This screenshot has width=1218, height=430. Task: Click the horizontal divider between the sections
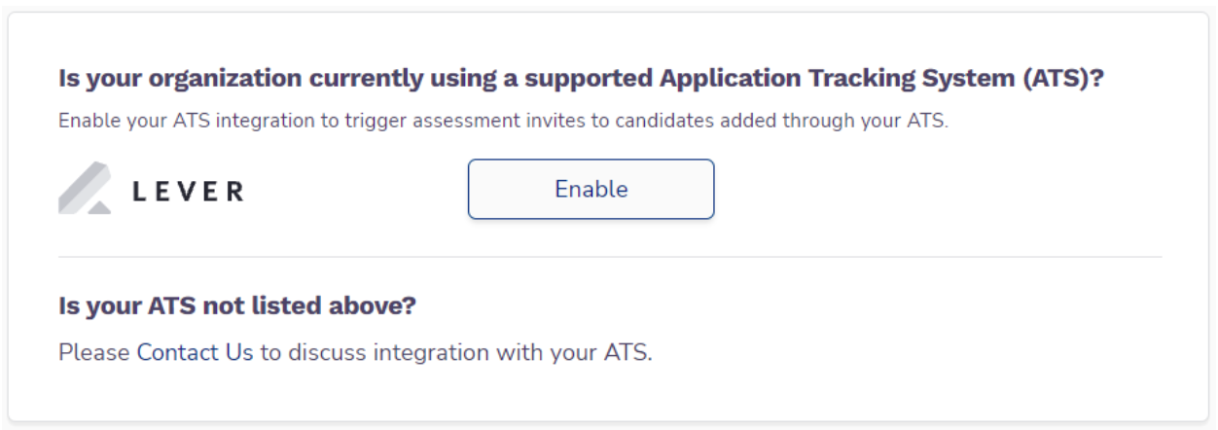(610, 257)
